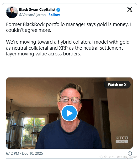The height and width of the screenshot is (161, 139).
Task: Click the Dec 10, 2025 date
Action: click(x=33, y=153)
